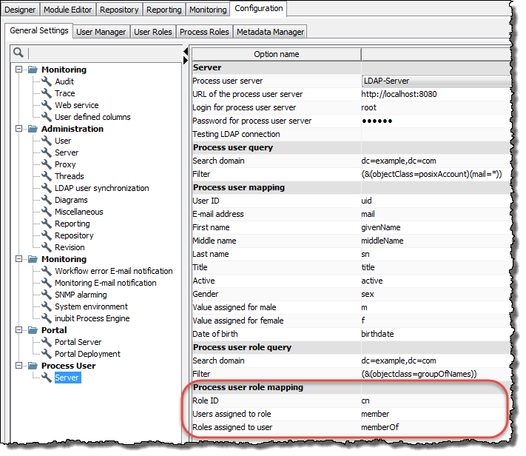Image resolution: width=526 pixels, height=456 pixels.
Task: Collapse the first Monitoring tree node
Action: coord(18,70)
